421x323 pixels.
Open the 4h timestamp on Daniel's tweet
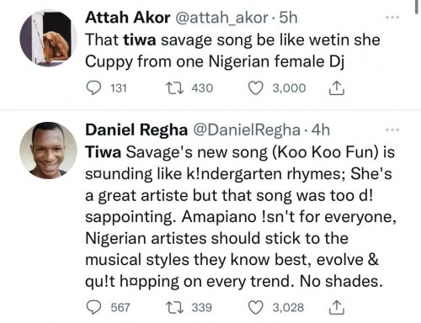pyautogui.click(x=321, y=130)
